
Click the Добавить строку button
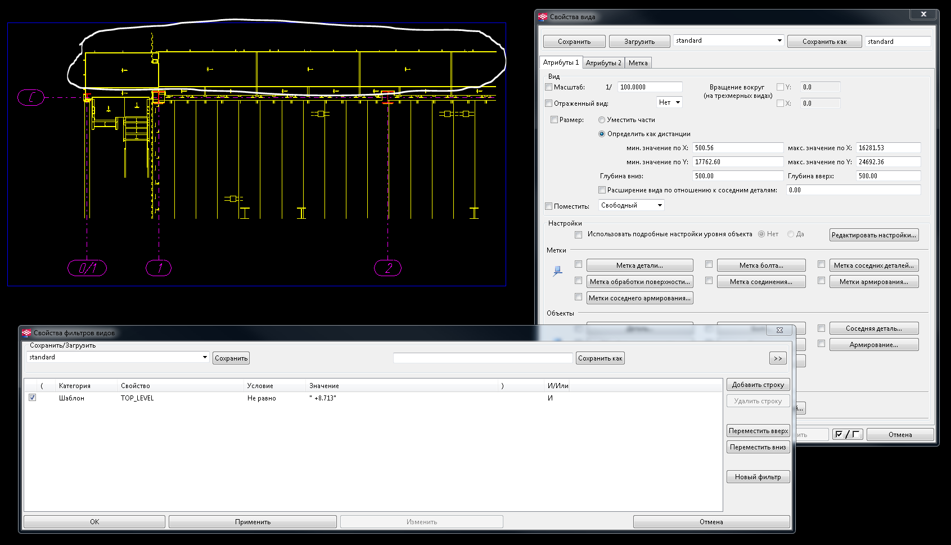click(758, 385)
